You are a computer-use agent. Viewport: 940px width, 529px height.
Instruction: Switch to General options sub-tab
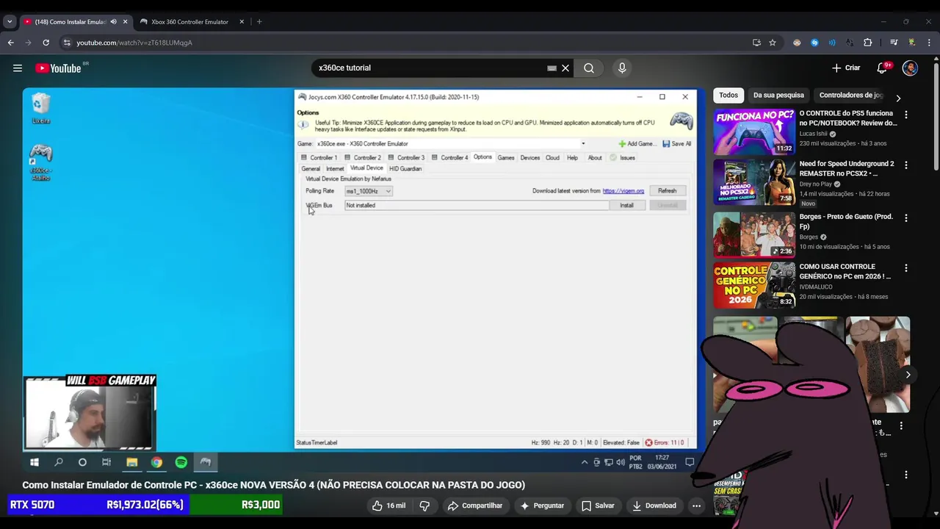(311, 168)
